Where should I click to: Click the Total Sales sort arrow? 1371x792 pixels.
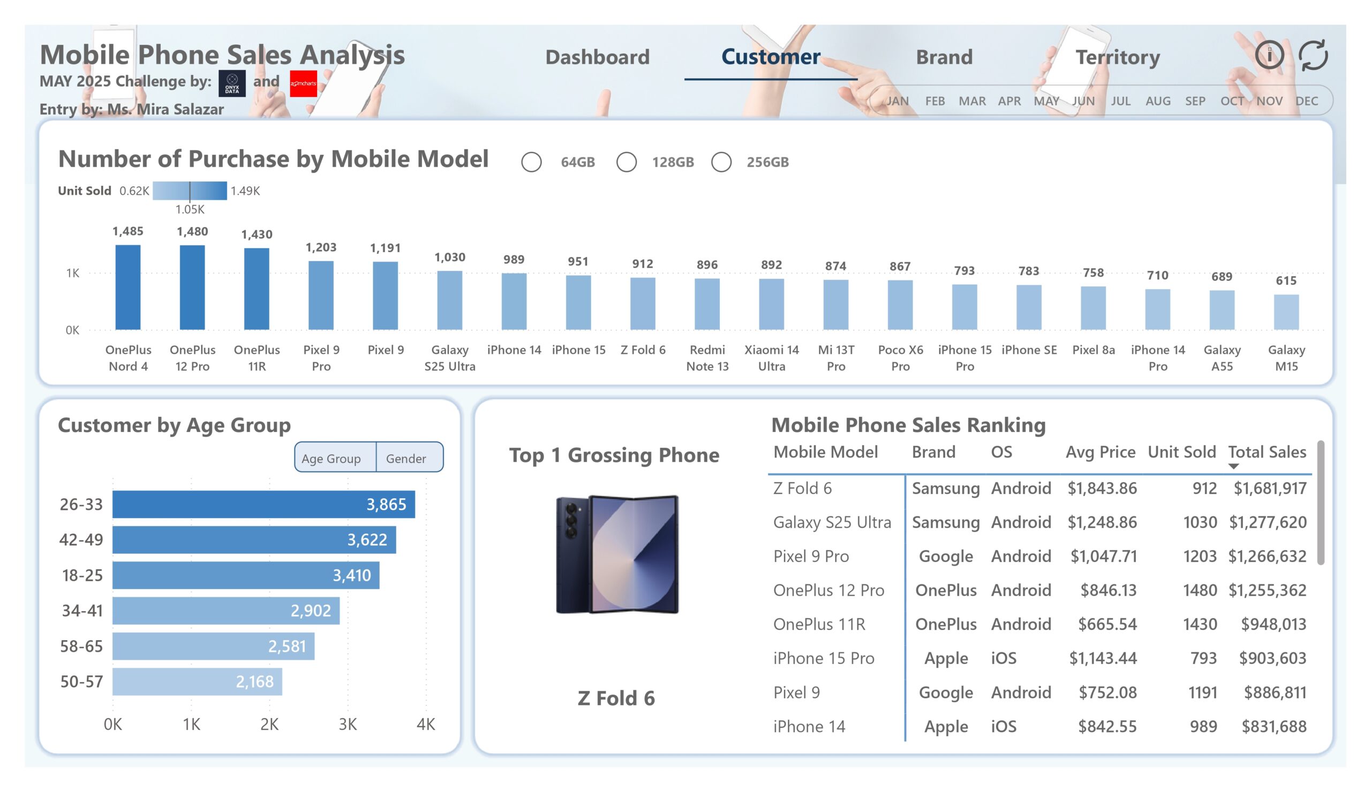pos(1233,466)
